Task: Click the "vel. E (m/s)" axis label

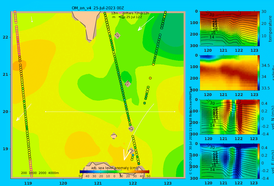Action: click(x=272, y=162)
